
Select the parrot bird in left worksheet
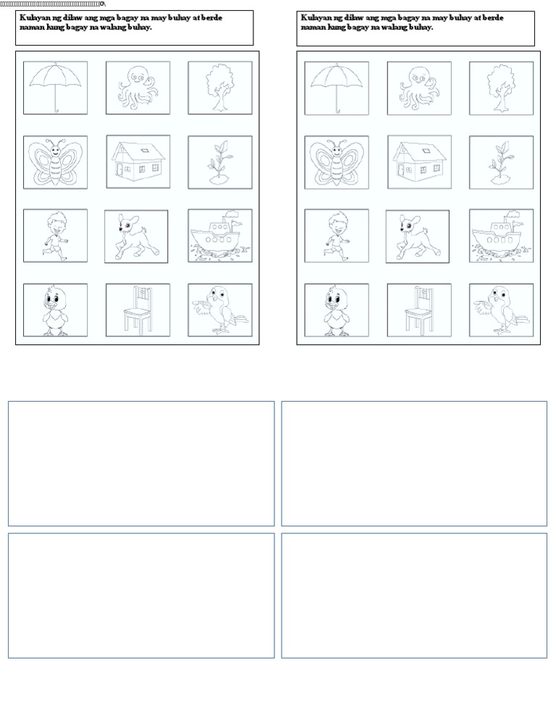tap(220, 310)
